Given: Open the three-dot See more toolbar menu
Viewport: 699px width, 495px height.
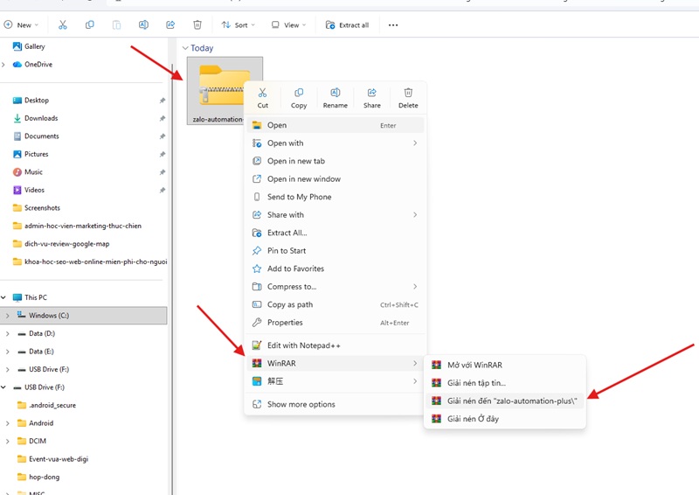Looking at the screenshot, I should click(x=392, y=25).
